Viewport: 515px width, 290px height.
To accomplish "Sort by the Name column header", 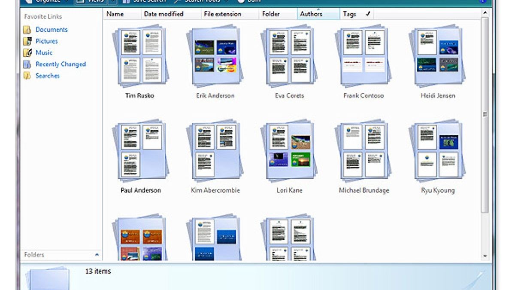I will (115, 14).
